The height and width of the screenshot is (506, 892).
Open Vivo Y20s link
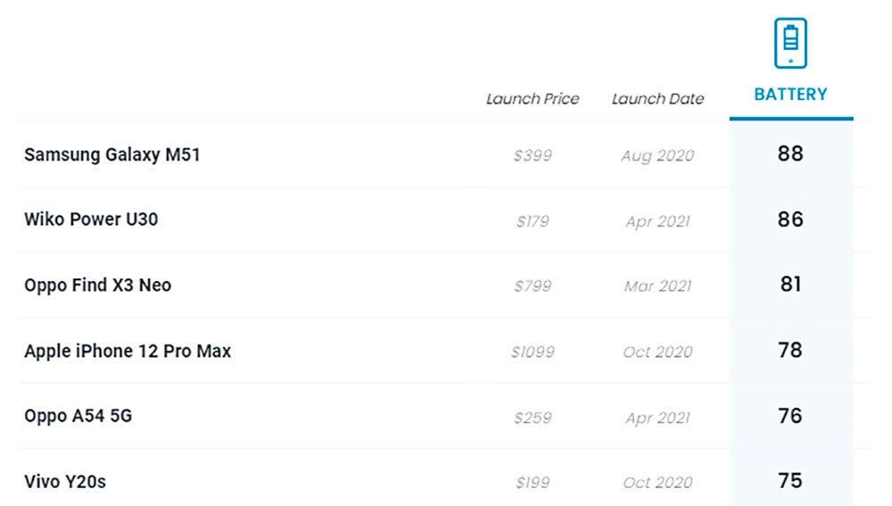tap(65, 482)
